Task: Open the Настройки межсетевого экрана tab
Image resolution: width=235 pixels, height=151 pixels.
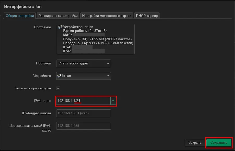Action: point(107,16)
